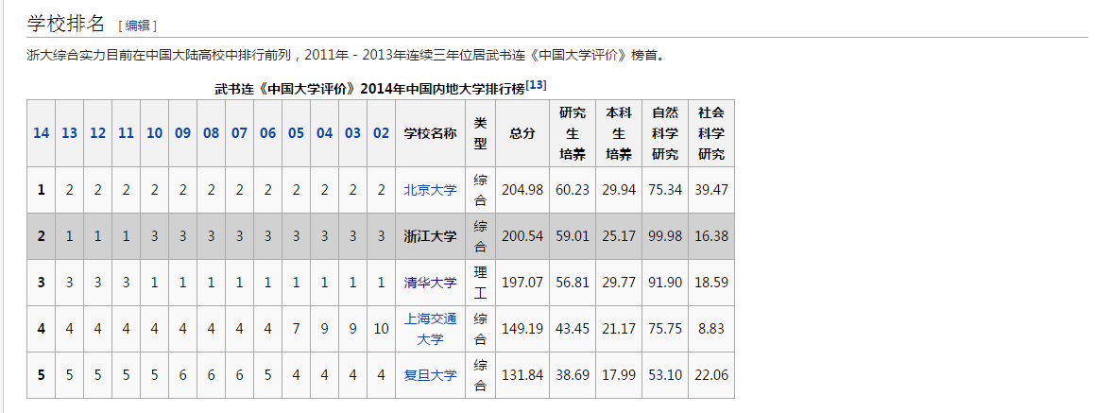Select the 学校排名 section heading
Screen dimensions: 1095x413
[65, 24]
